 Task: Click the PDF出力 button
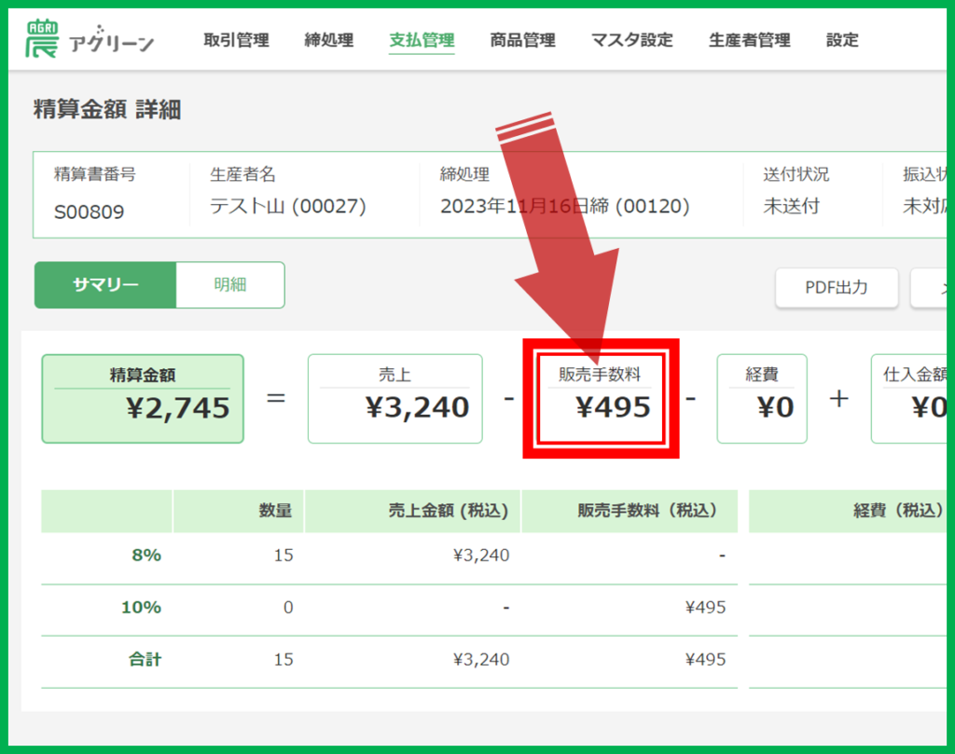point(837,287)
